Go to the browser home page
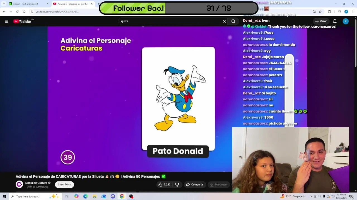 click(24, 12)
